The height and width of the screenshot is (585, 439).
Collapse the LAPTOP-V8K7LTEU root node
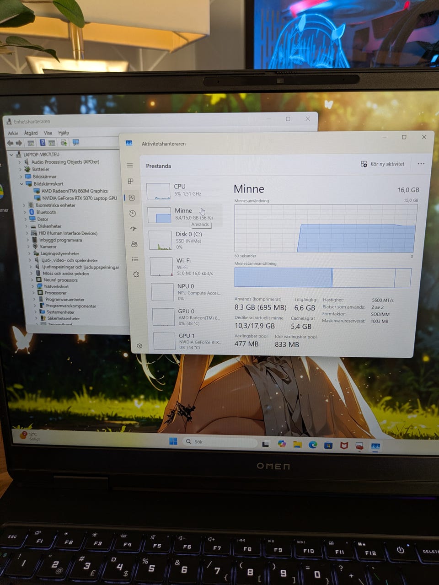(x=12, y=155)
